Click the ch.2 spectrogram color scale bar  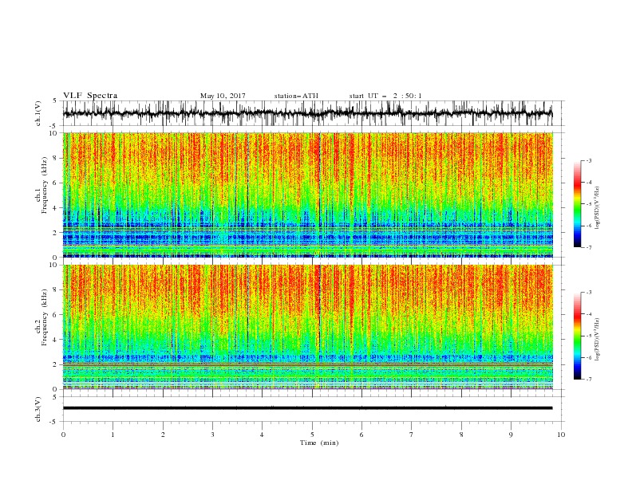tap(578, 336)
